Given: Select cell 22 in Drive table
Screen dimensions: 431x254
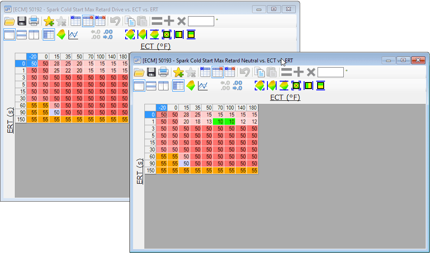Looking at the screenshot, I should pyautogui.click(x=66, y=70).
